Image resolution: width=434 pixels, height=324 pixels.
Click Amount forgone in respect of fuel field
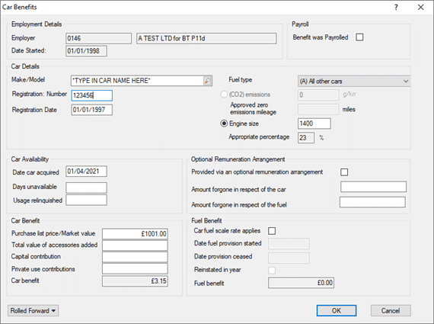(372, 202)
